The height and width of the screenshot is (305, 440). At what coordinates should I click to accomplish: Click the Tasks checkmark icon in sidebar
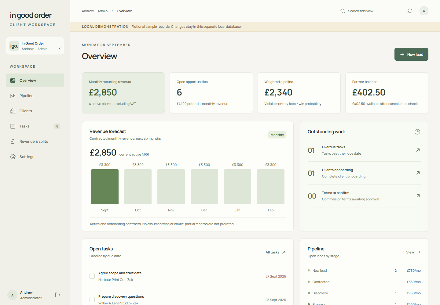coord(13,126)
